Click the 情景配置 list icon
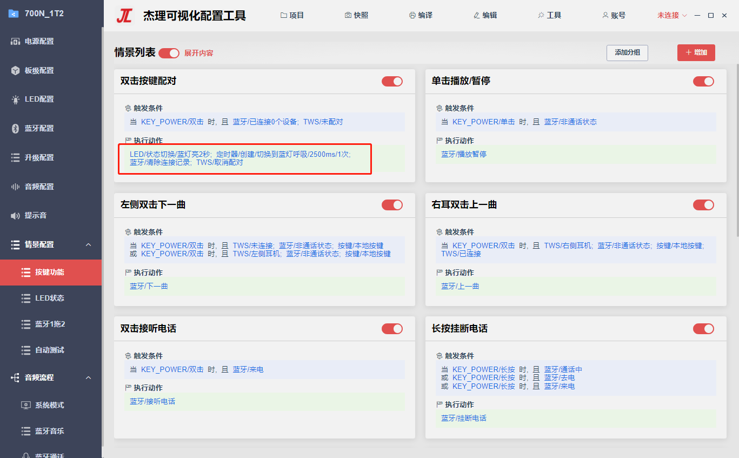This screenshot has height=458, width=739. (16, 244)
